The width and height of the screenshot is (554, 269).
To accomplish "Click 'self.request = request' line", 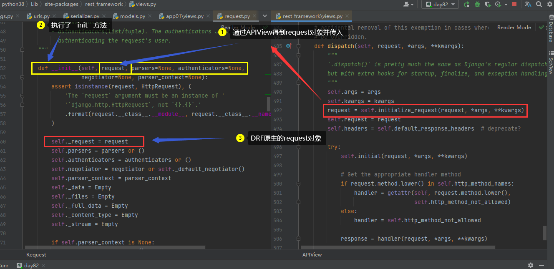I will (x=364, y=119).
